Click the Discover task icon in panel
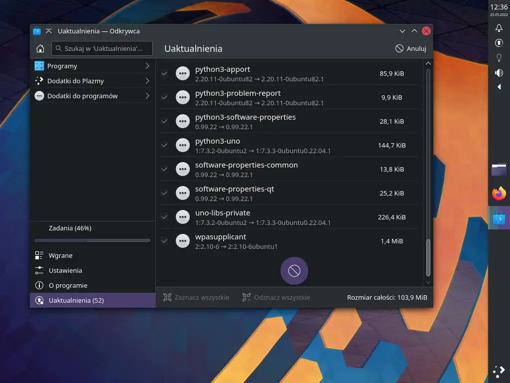 499,218
